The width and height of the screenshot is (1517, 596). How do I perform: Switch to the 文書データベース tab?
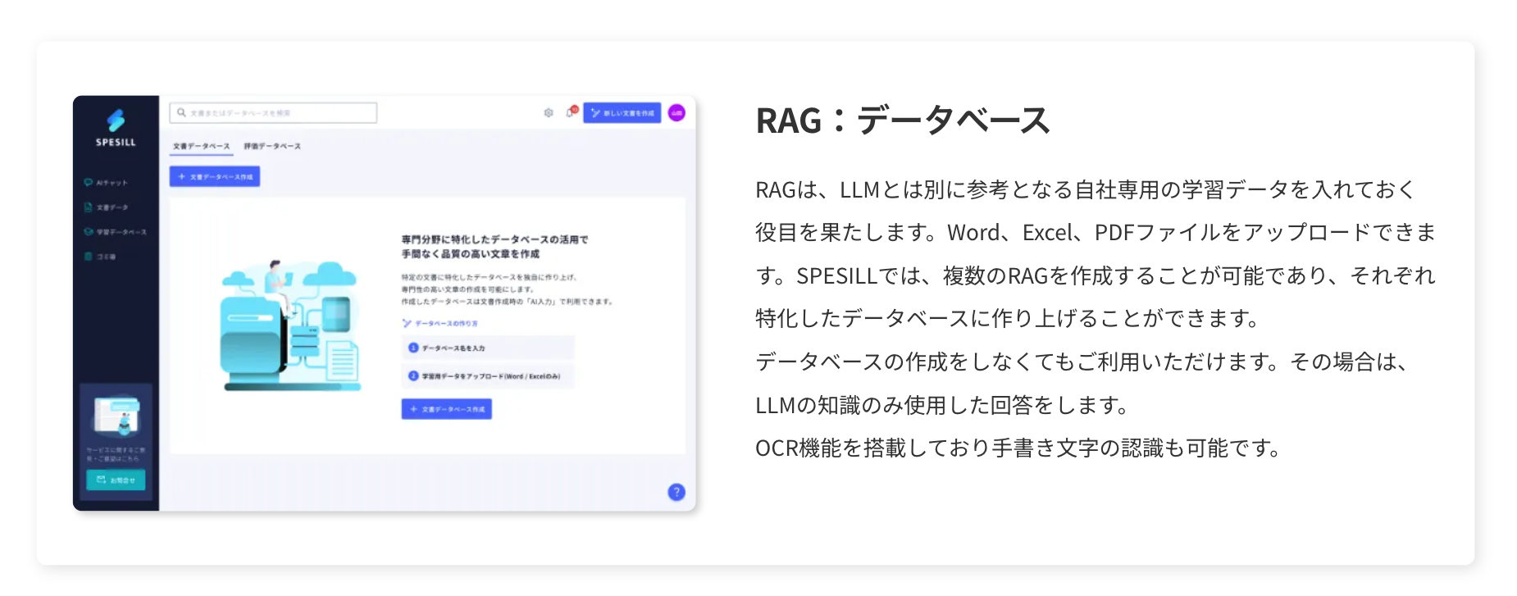(202, 147)
